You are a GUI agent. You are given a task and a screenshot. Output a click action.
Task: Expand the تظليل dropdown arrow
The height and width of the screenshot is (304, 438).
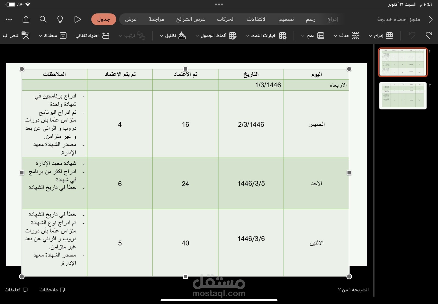pyautogui.click(x=161, y=36)
